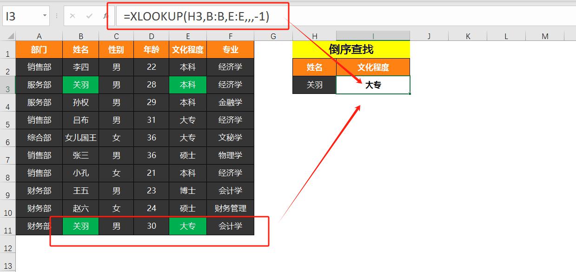576x272 pixels.
Task: Select column H header
Action: 315,36
